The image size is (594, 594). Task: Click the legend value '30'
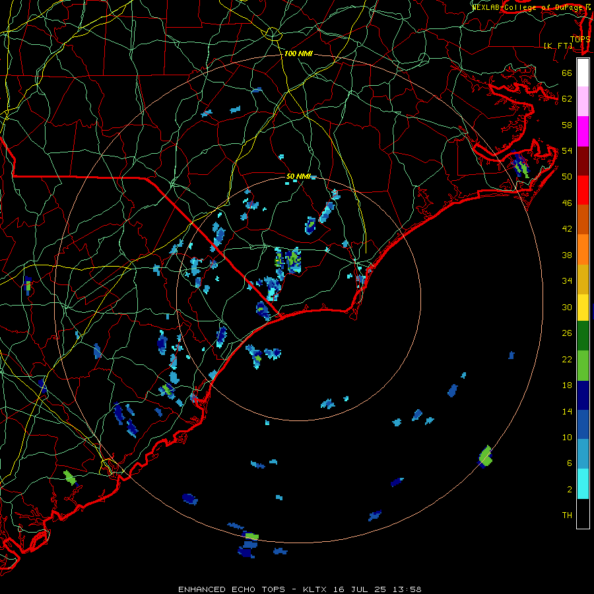click(x=567, y=307)
